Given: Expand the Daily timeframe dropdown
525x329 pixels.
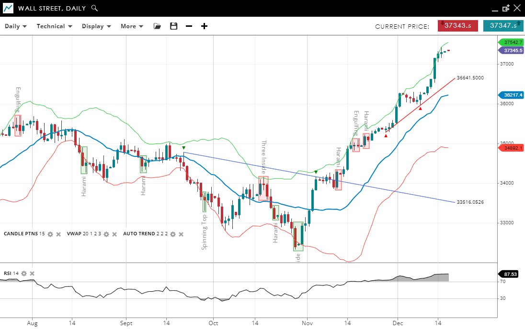Looking at the screenshot, I should click(16, 26).
